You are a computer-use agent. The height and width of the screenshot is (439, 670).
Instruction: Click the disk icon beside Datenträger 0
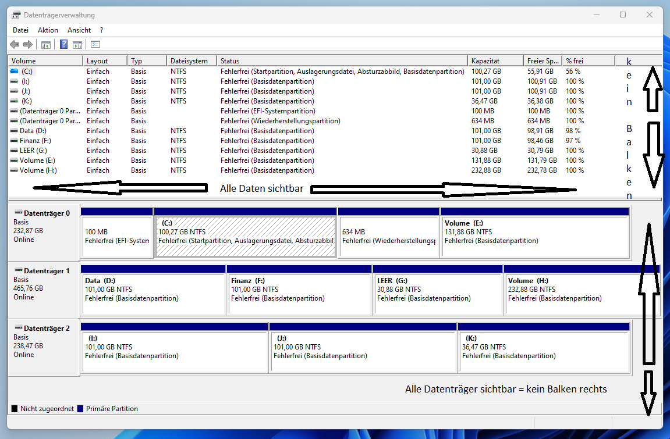[19, 212]
